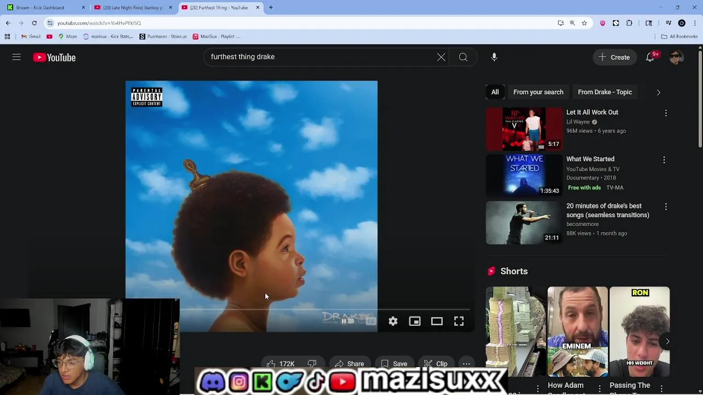Screen dimensions: 703x395
Task: Open Chrome three-dot menu
Action: [695, 23]
